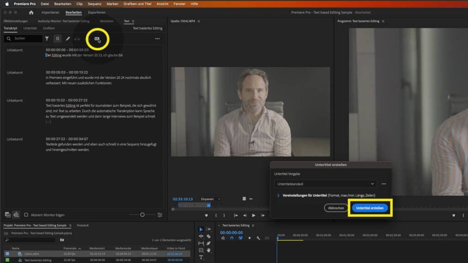Screen dimensions: 468x263
Task: Sort by the Framerate column header
Action: click(70, 248)
